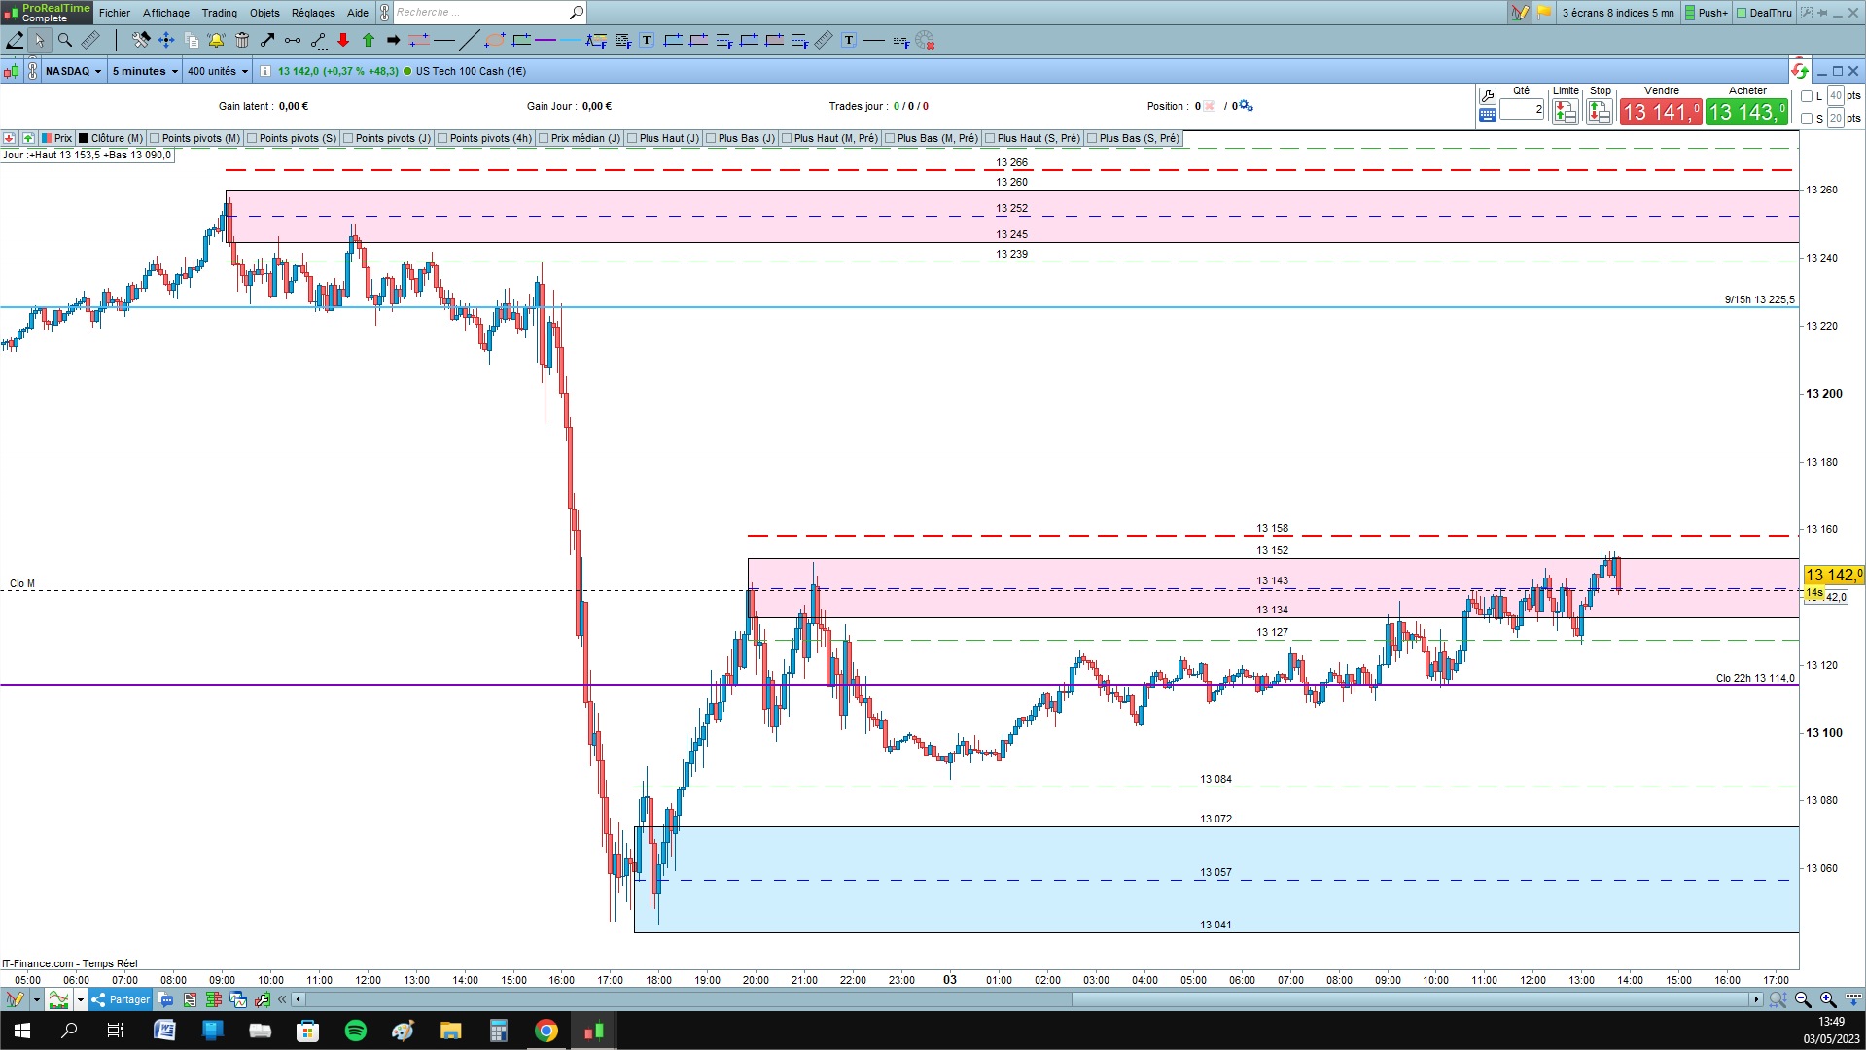Select the red down arrow drawing tool

click(343, 40)
